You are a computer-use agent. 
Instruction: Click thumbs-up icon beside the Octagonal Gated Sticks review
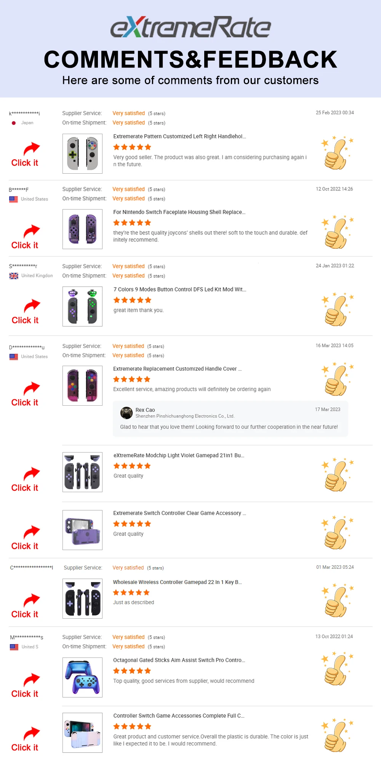pos(337,669)
